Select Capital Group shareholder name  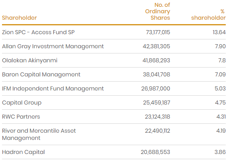point(22,103)
